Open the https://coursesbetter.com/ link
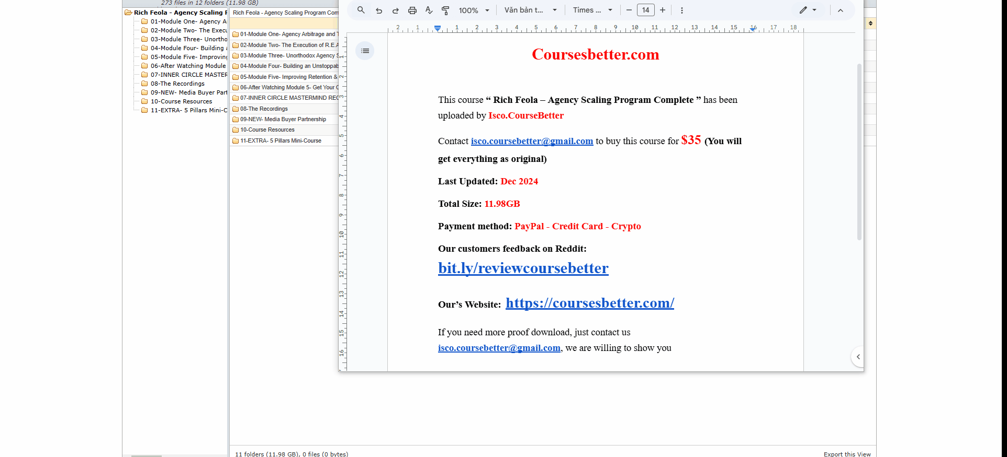 point(590,303)
